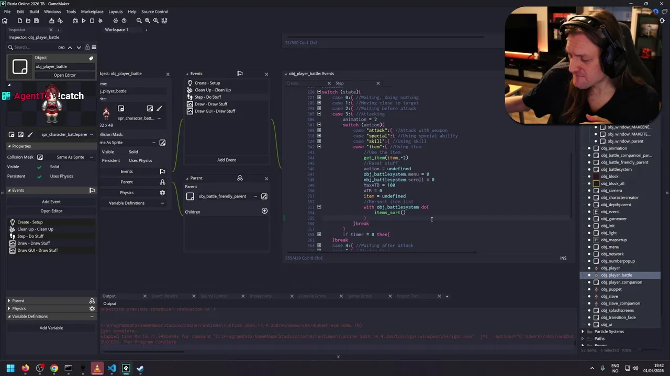This screenshot has height=376, width=670.
Task: Toggle the Inspector lock icon
Action: pyautogui.click(x=87, y=48)
